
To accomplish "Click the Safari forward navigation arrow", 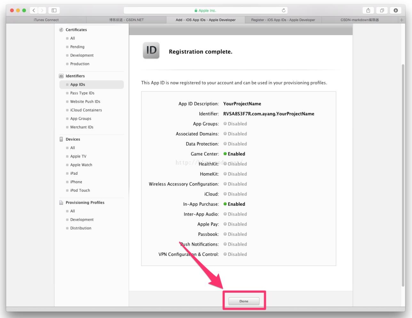I will (x=42, y=10).
